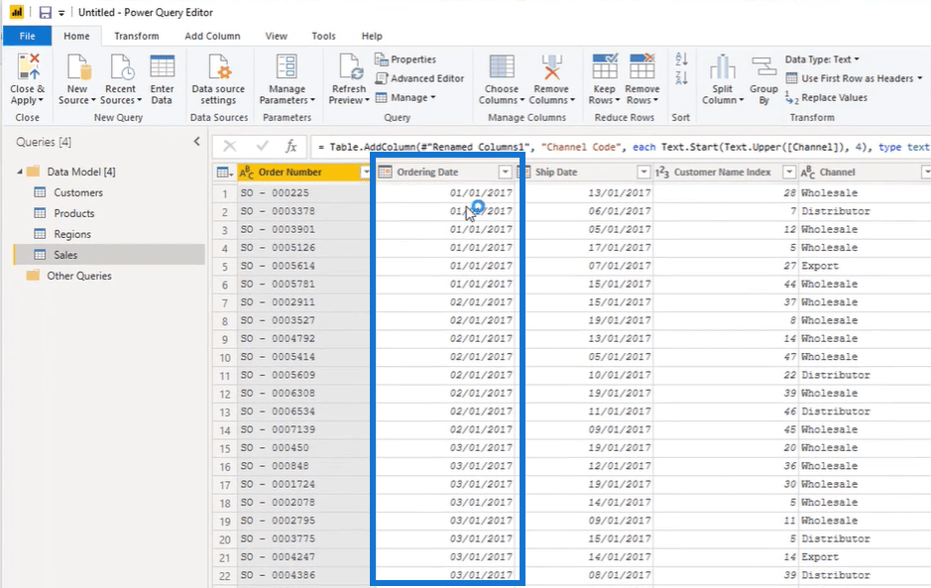Click the save icon in title bar
The height and width of the screenshot is (588, 931).
click(46, 13)
